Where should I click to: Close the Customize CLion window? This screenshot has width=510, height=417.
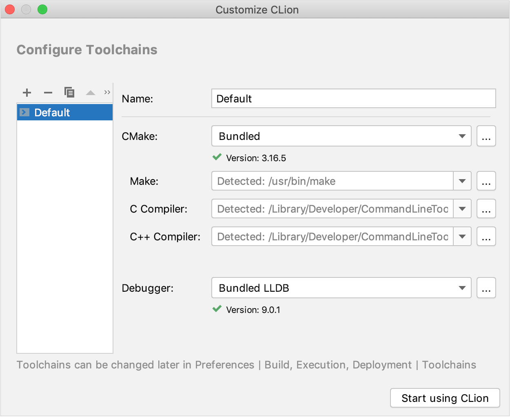(10, 9)
